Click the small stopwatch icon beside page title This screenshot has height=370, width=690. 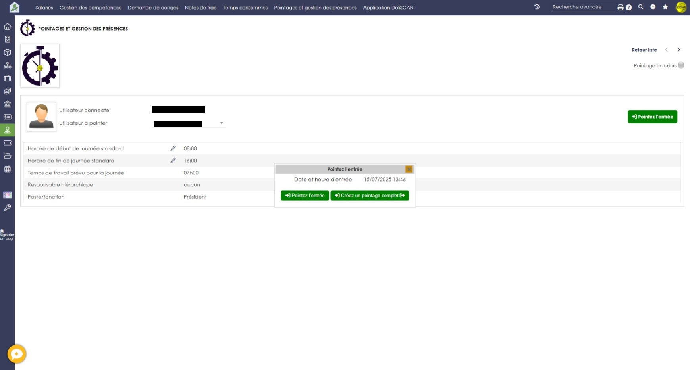(x=27, y=28)
